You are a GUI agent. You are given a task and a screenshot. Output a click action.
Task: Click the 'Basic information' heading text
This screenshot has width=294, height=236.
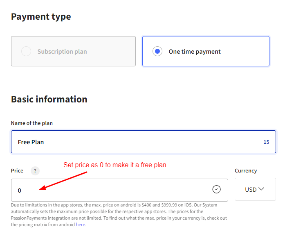49,99
